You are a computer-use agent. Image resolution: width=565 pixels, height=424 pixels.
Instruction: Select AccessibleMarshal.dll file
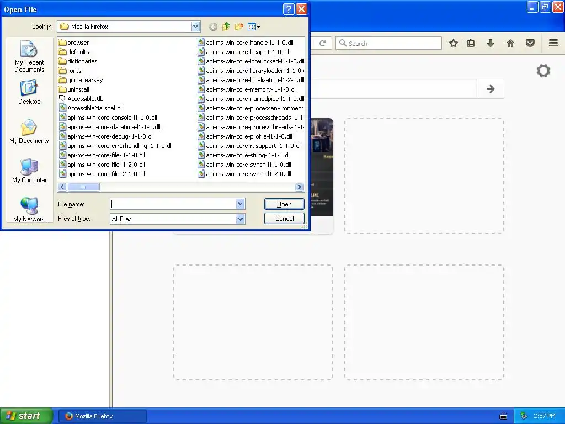(91, 108)
